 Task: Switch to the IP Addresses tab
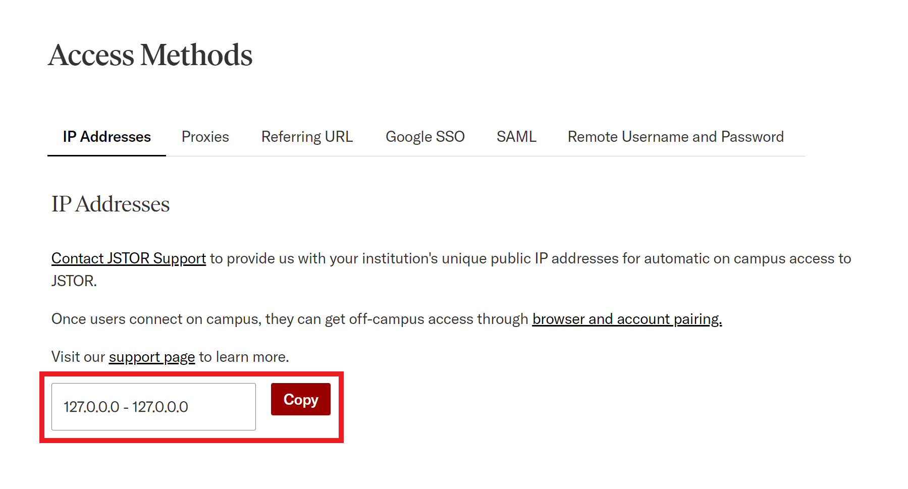click(106, 137)
